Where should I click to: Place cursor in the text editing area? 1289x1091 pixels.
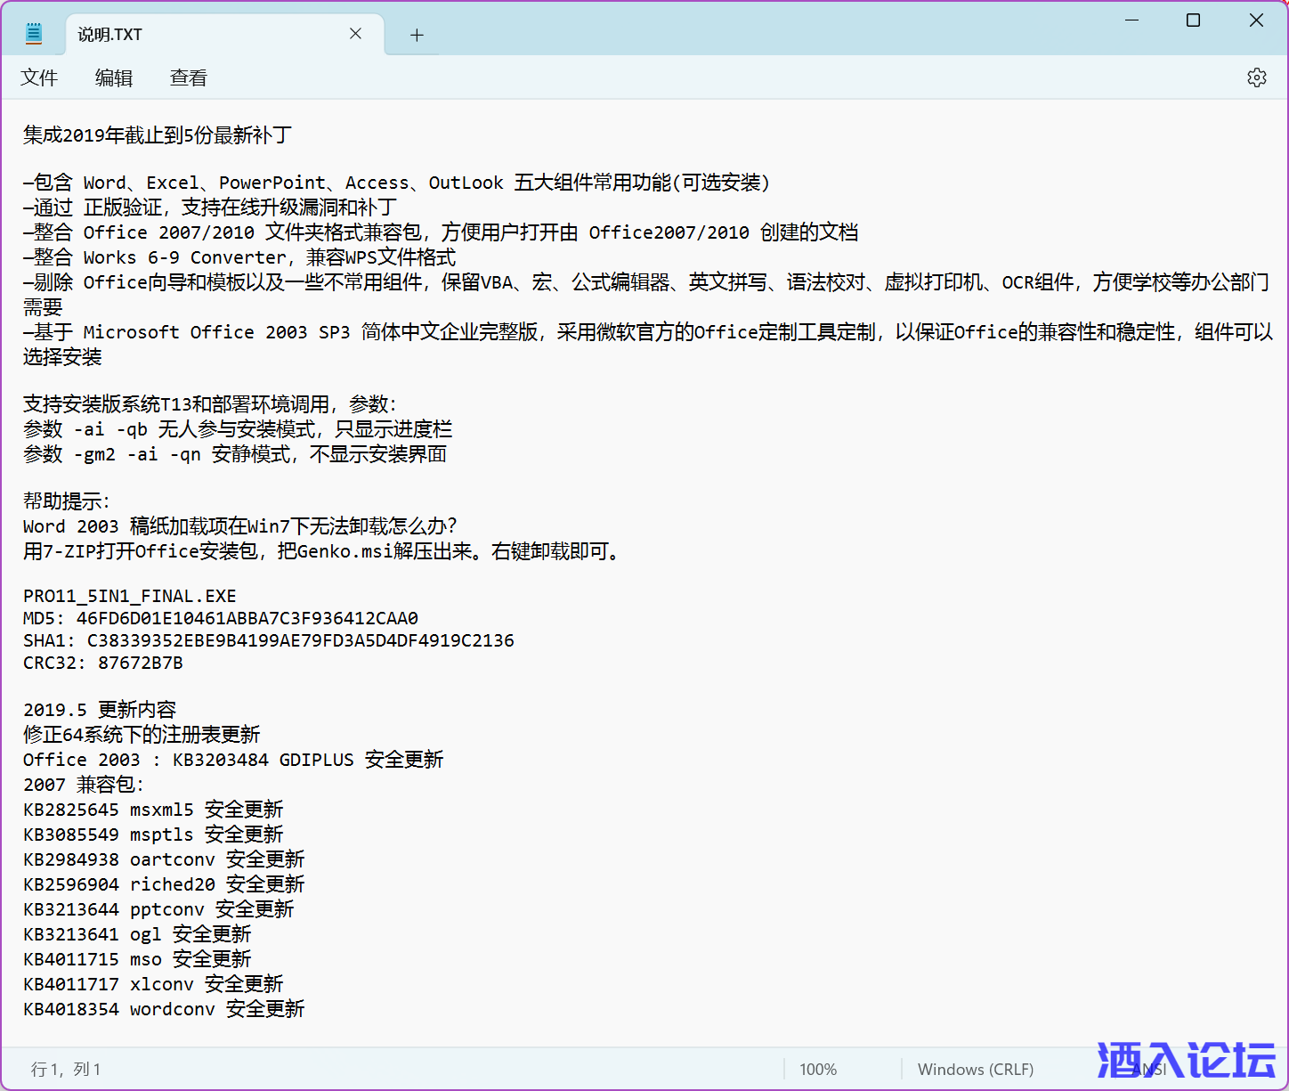click(623, 534)
